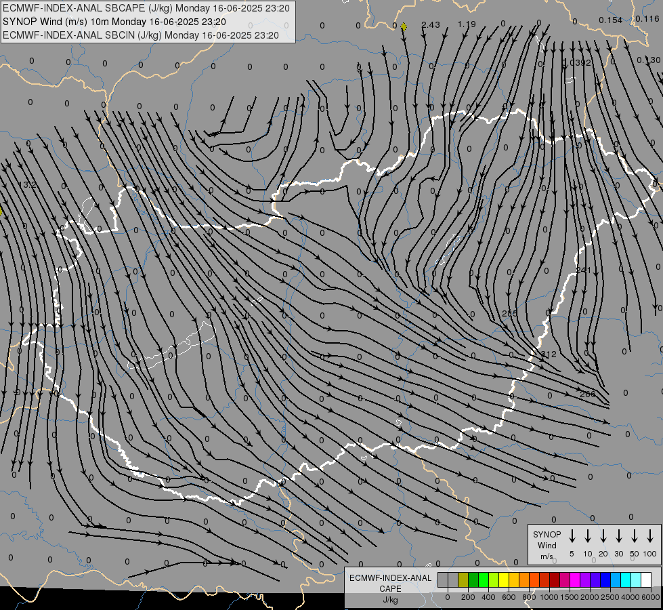
Task: Click the 6000 tick label on CAPE scale
Action: pos(651,597)
